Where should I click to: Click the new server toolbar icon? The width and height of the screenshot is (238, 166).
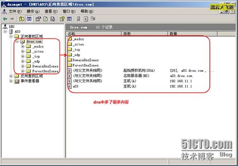point(79,19)
